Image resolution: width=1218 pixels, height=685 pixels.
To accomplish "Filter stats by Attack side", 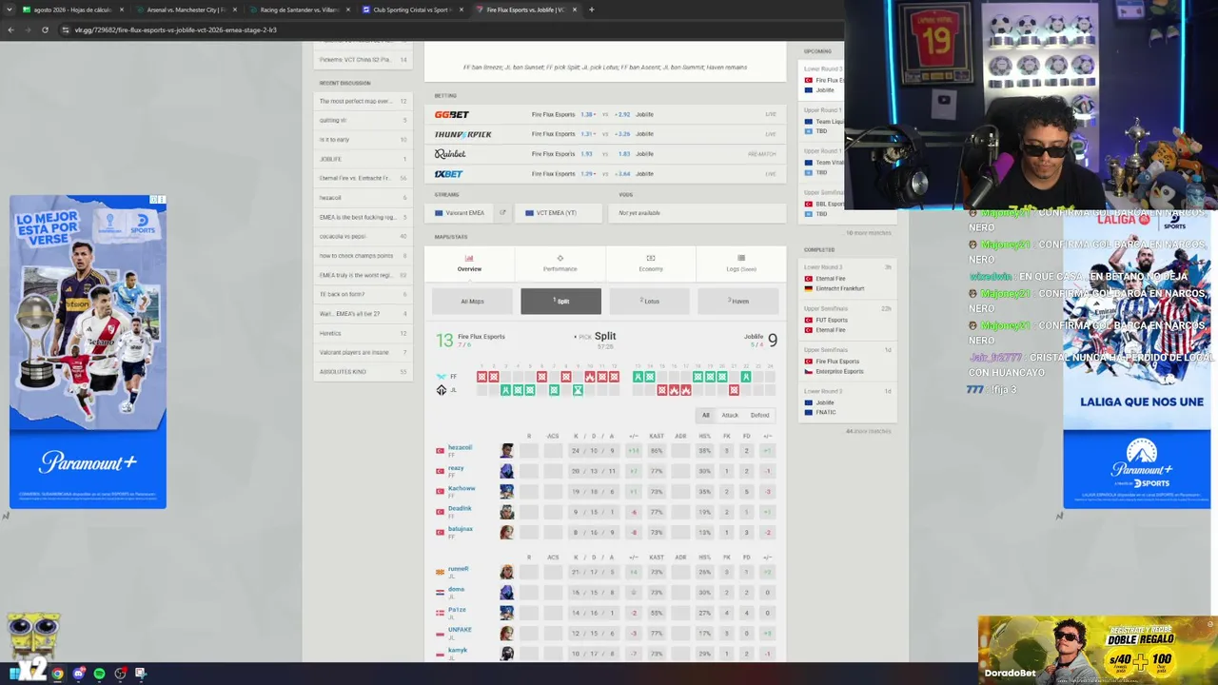I will (x=730, y=415).
